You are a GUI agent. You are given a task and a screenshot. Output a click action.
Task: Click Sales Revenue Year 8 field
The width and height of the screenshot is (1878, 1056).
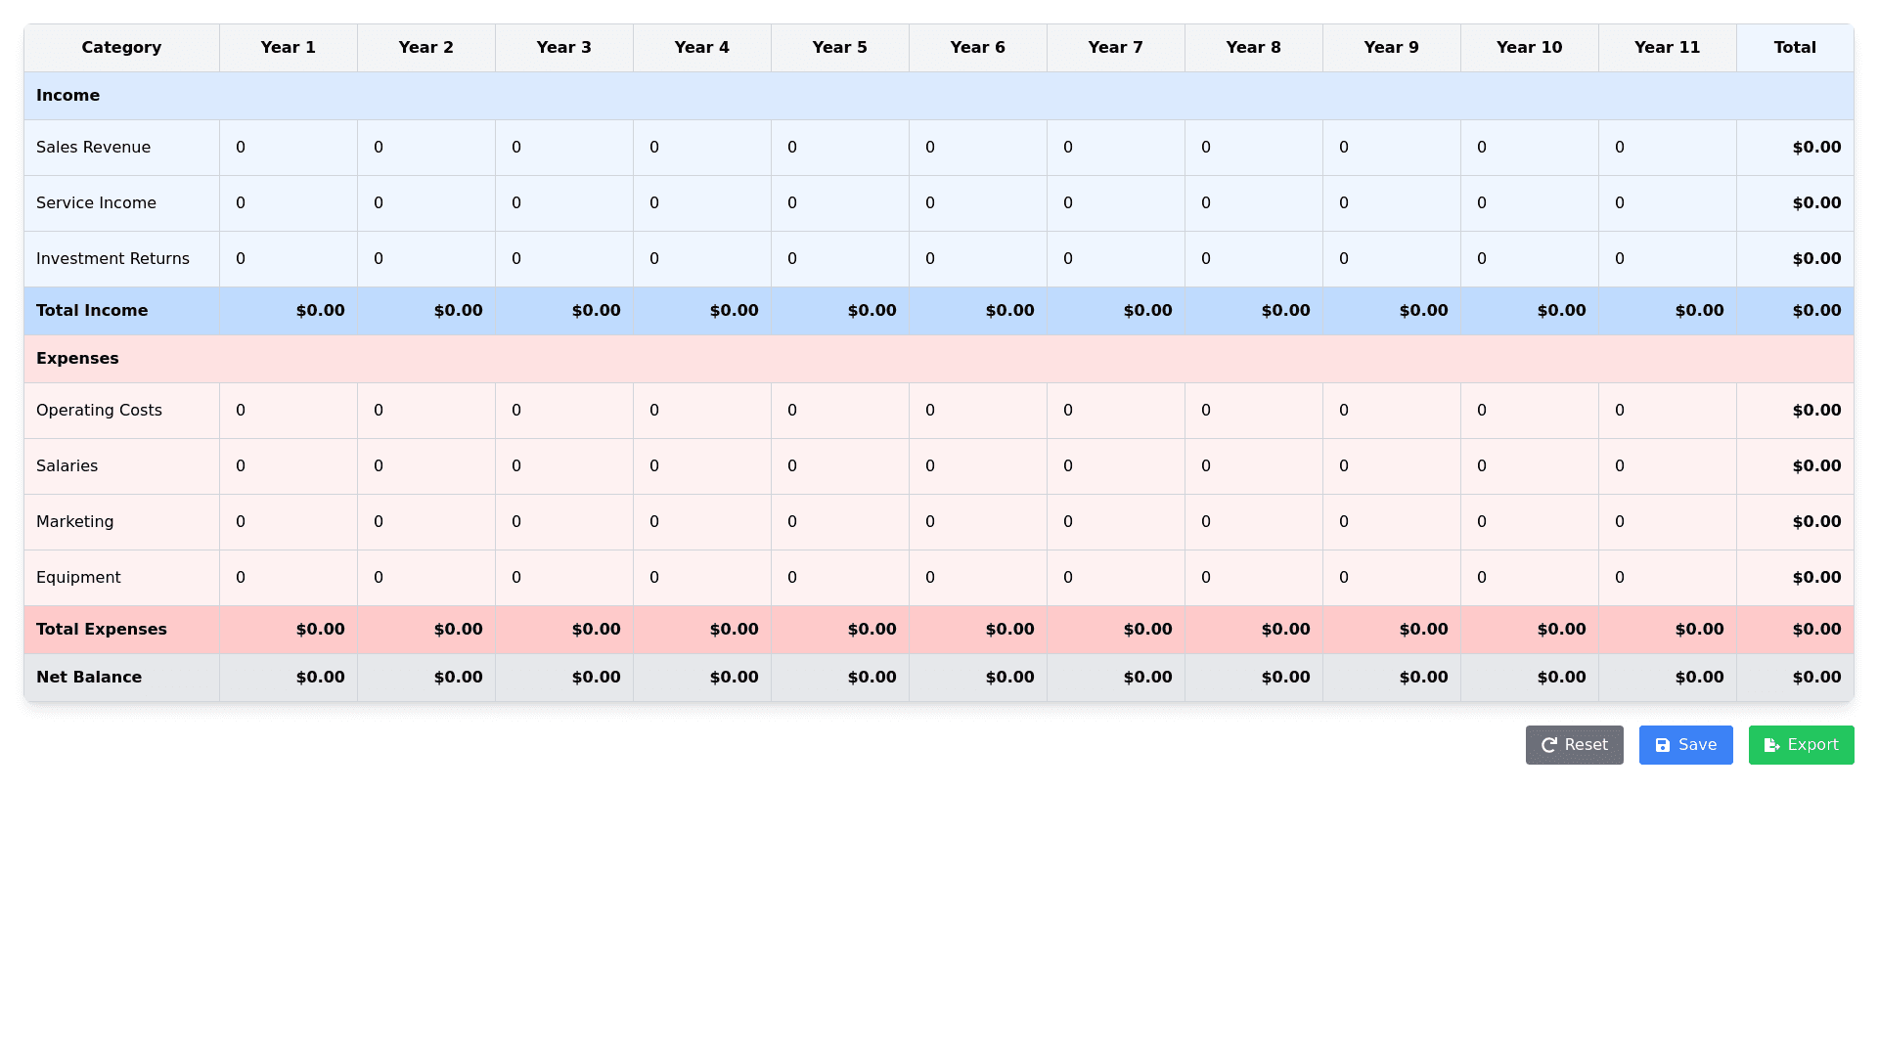coord(1254,148)
